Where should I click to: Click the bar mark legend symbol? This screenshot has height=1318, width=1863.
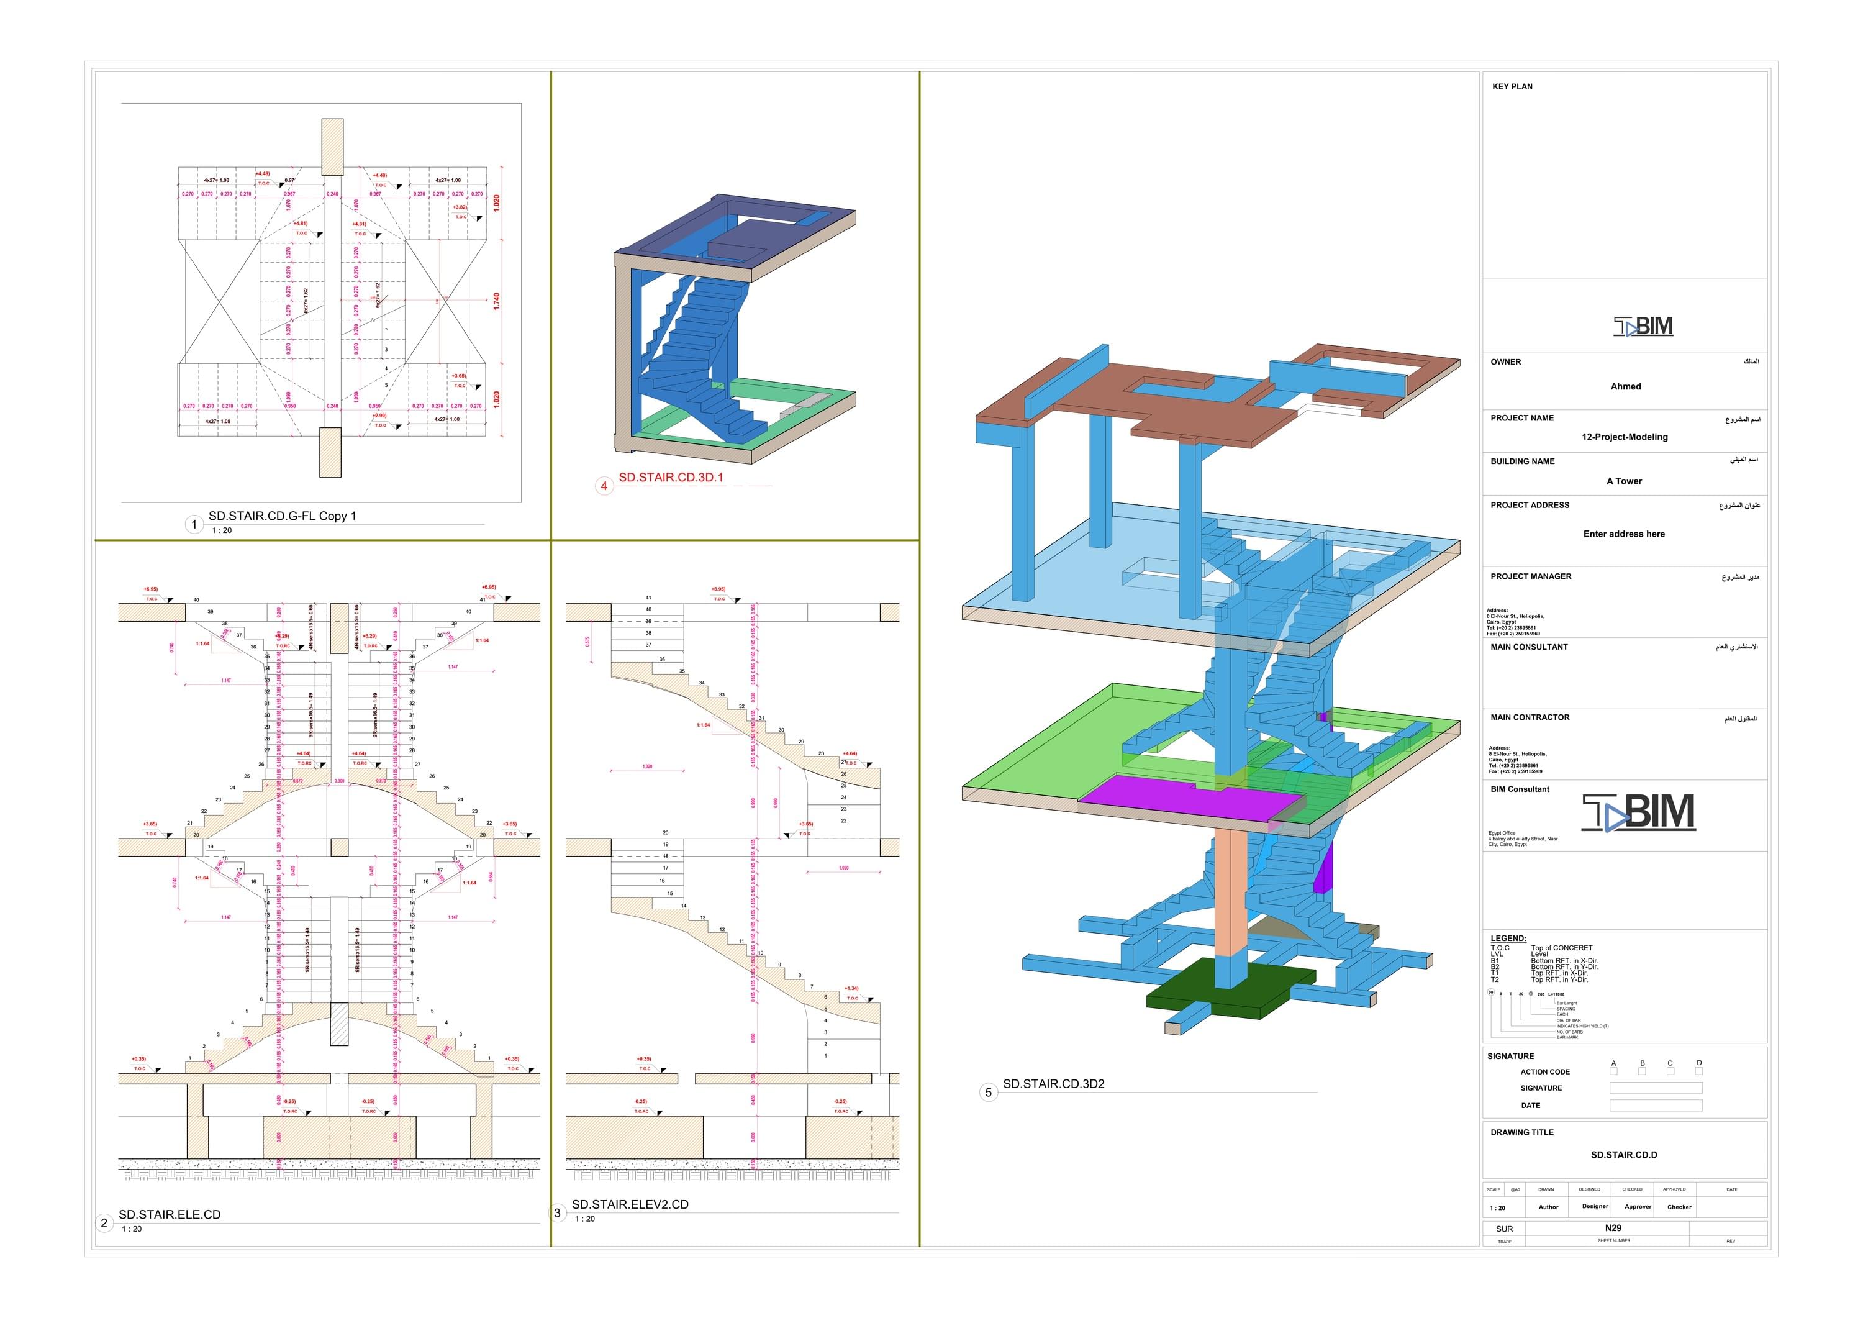click(1490, 993)
